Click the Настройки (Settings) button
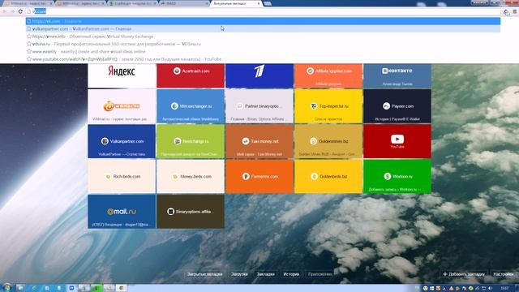 click(504, 274)
